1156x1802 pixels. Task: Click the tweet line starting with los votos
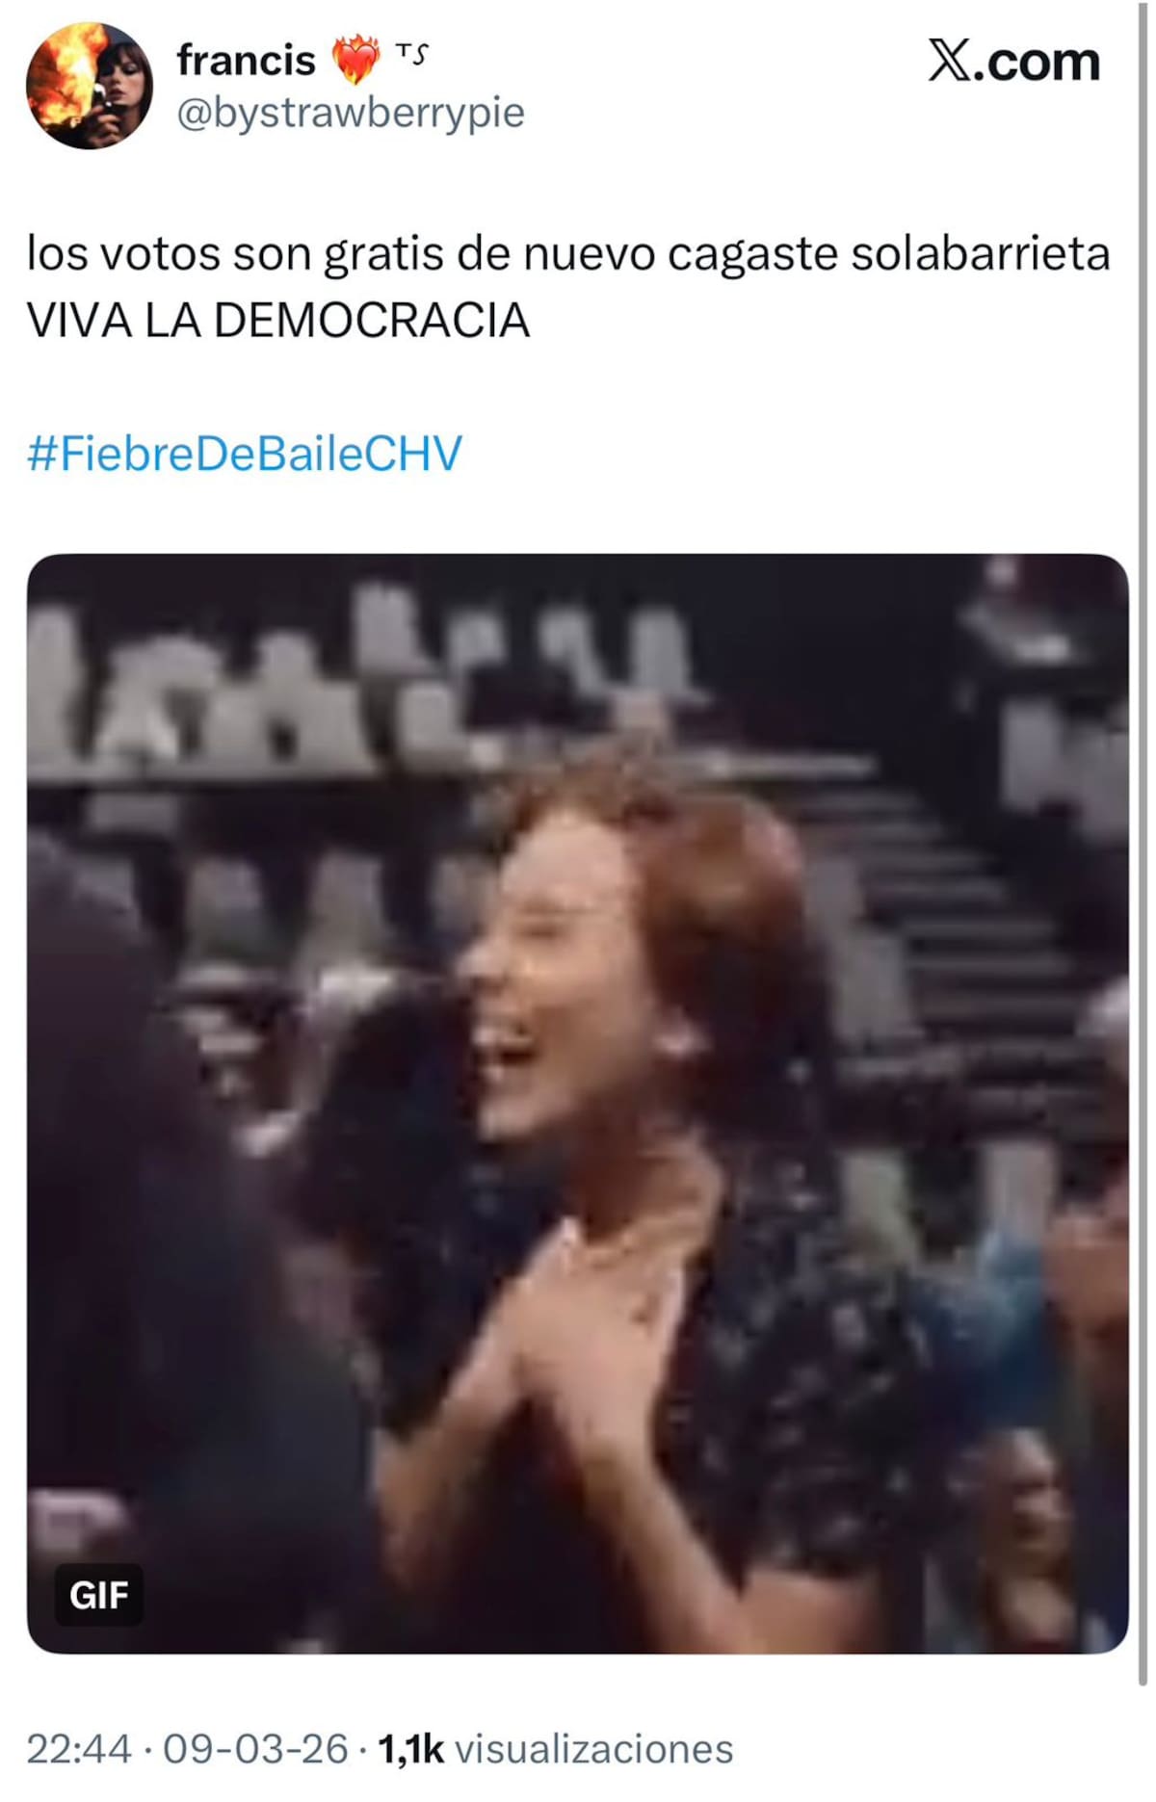pyautogui.click(x=568, y=254)
